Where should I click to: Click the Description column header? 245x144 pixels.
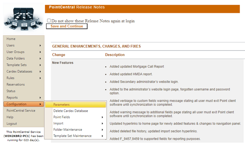(115, 55)
